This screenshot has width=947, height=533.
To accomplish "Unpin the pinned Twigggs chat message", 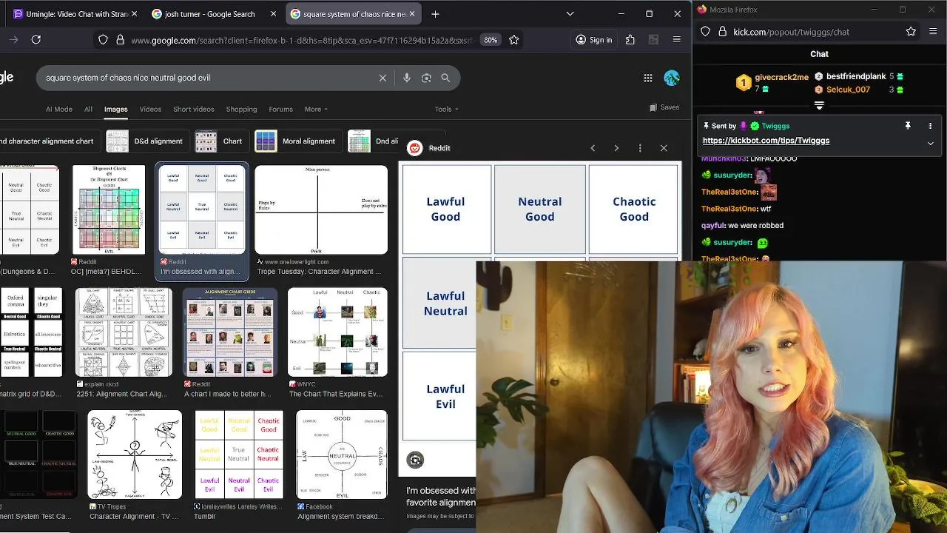I will [908, 126].
